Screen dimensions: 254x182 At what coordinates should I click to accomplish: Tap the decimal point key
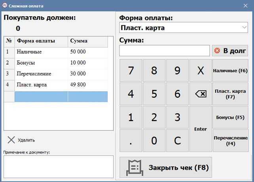(x=131, y=140)
